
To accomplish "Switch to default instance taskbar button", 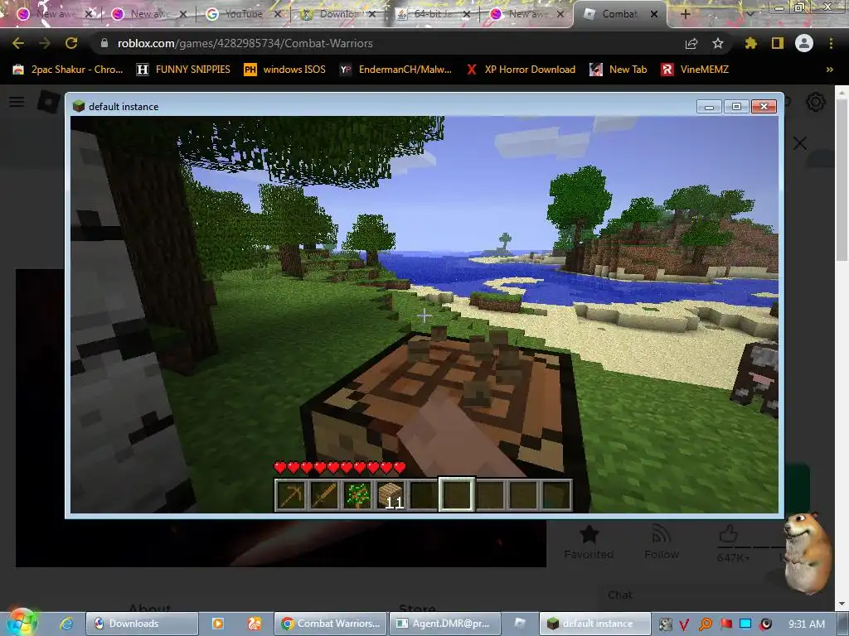I will [x=595, y=624].
